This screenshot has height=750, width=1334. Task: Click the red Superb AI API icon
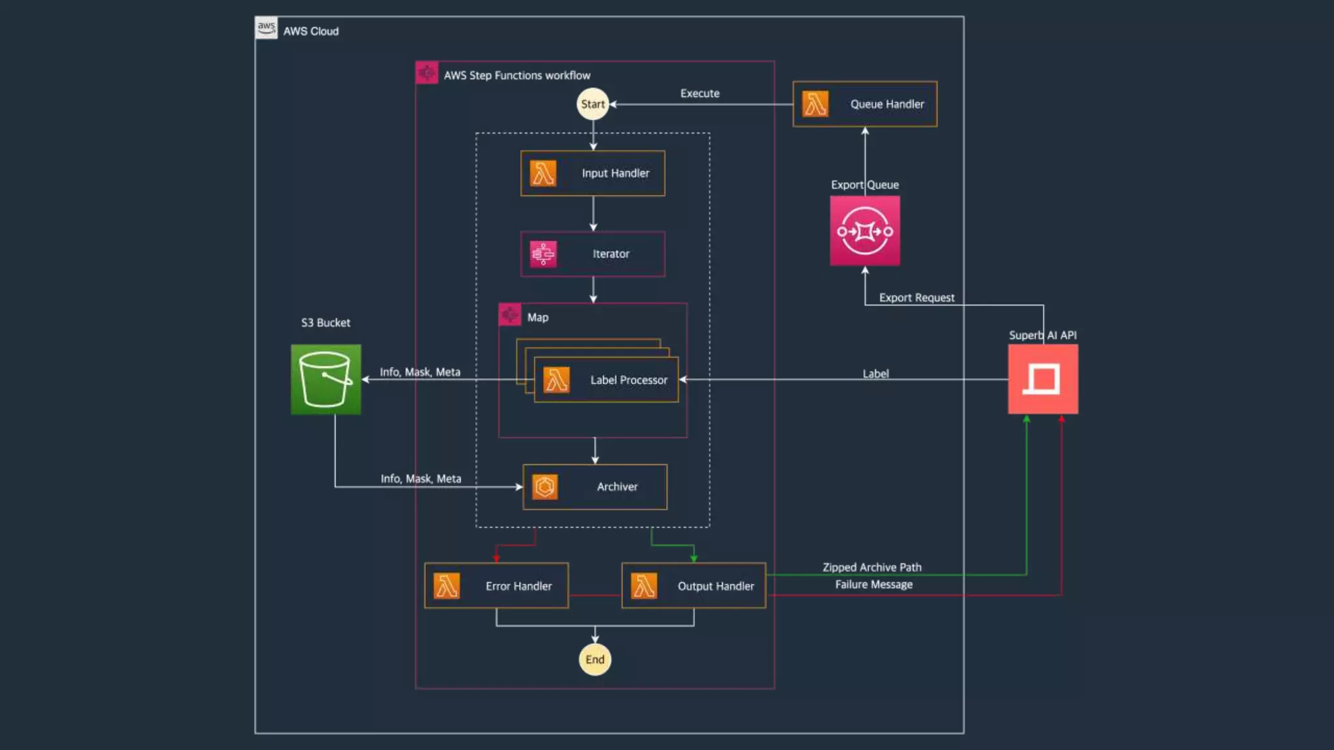click(1043, 379)
